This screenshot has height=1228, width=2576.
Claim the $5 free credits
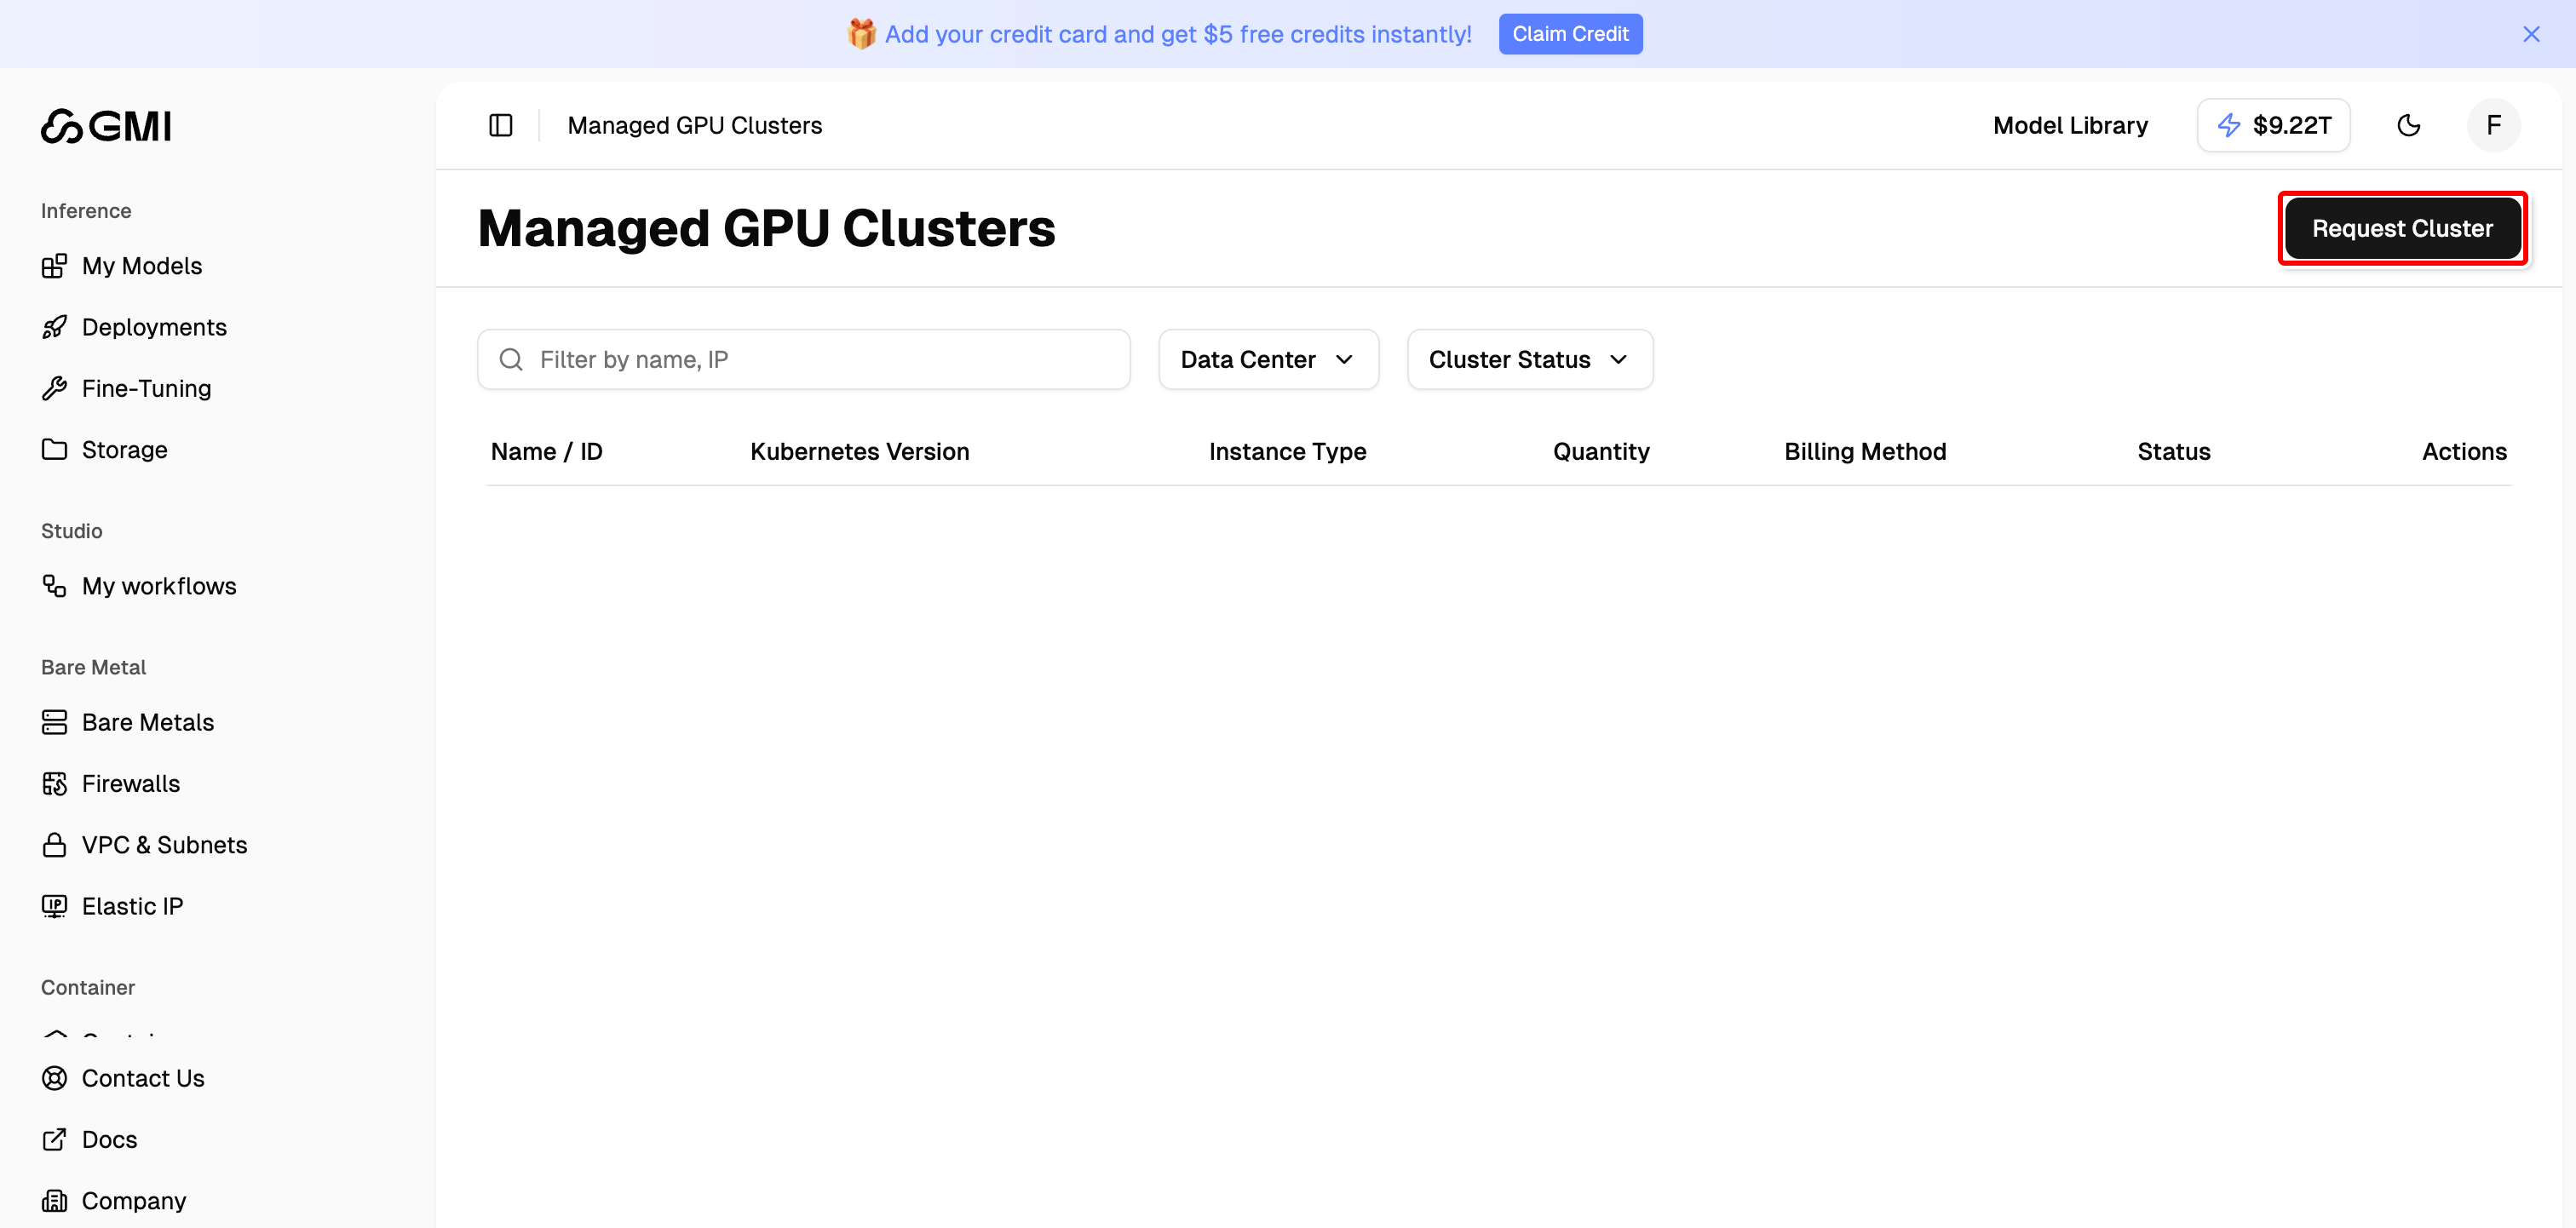pos(1570,33)
